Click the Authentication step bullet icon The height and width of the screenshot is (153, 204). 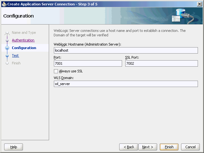tap(7, 40)
